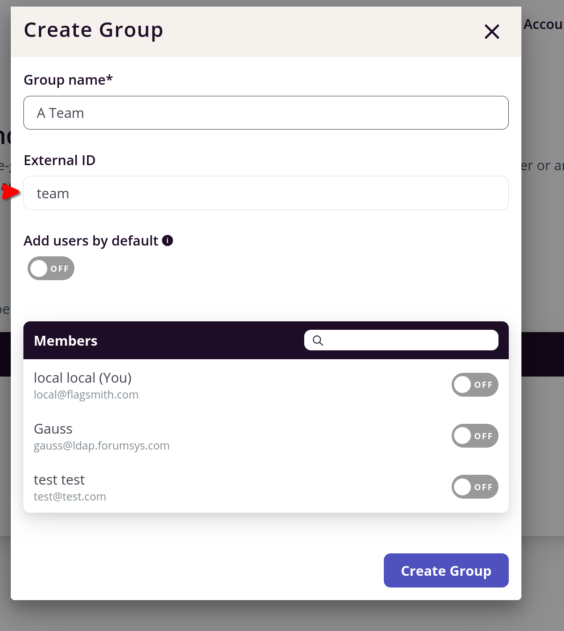Click the Members panel header title
This screenshot has width=564, height=631.
tap(66, 341)
